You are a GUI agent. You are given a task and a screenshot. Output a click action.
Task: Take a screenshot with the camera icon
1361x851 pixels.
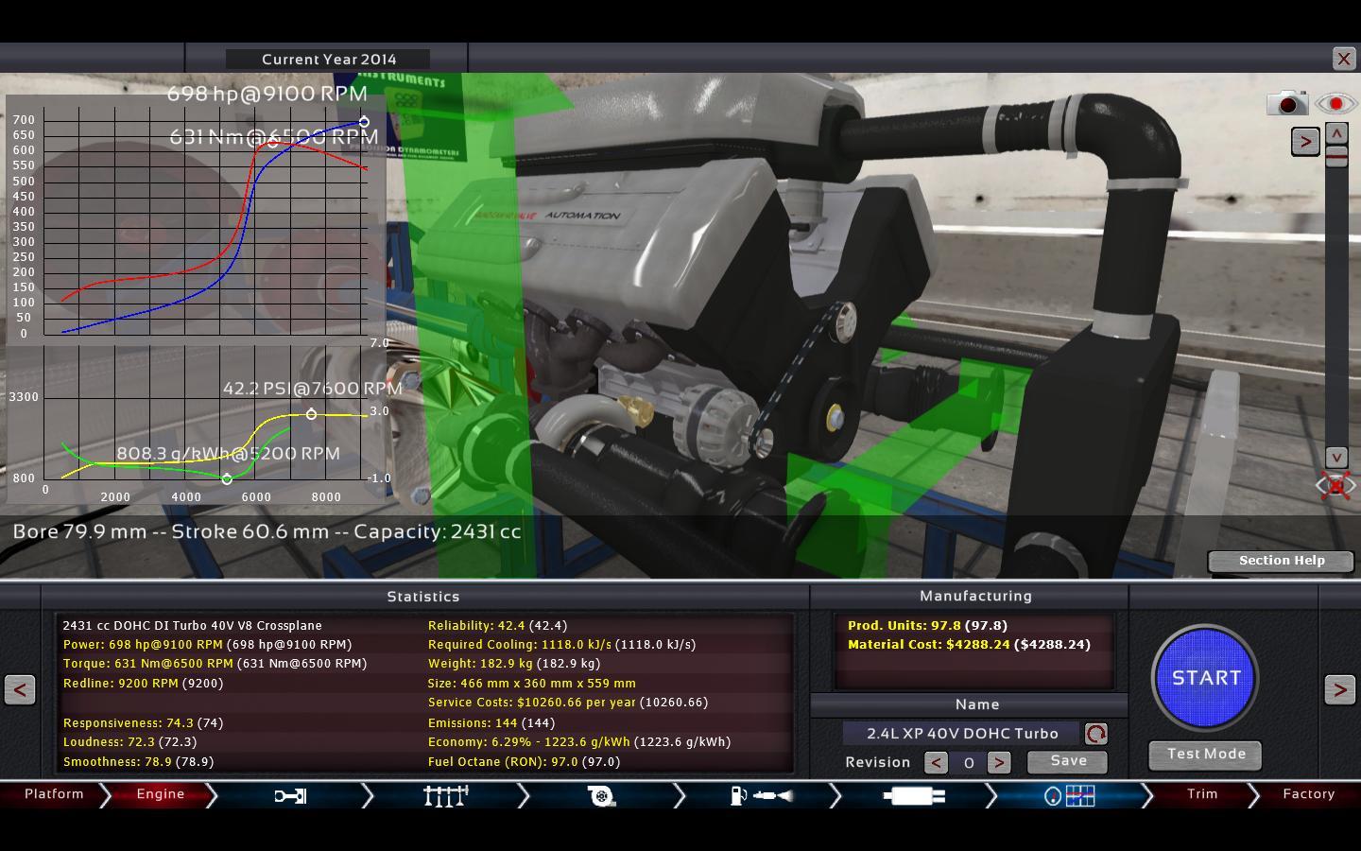click(1286, 103)
